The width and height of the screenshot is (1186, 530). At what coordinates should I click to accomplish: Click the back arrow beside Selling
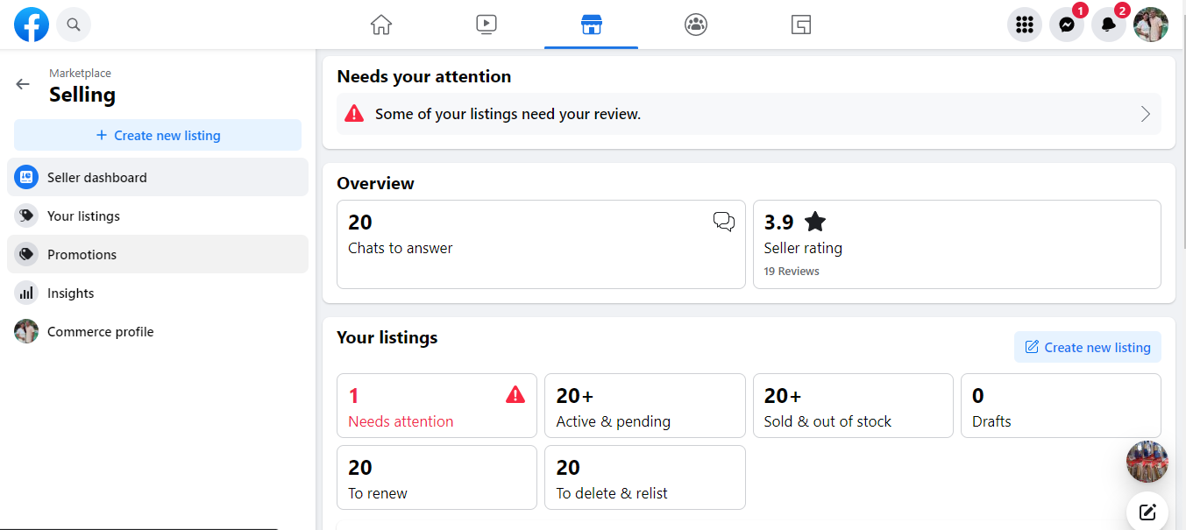click(x=23, y=84)
